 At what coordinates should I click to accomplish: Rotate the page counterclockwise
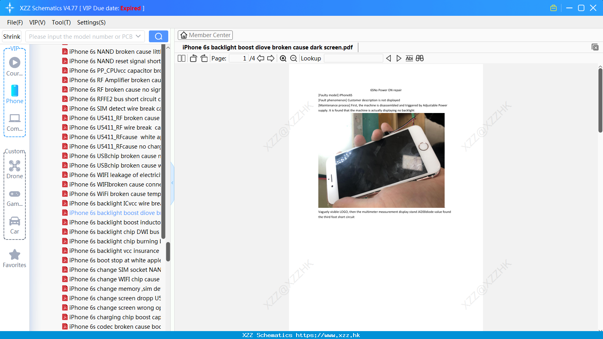pyautogui.click(x=193, y=58)
